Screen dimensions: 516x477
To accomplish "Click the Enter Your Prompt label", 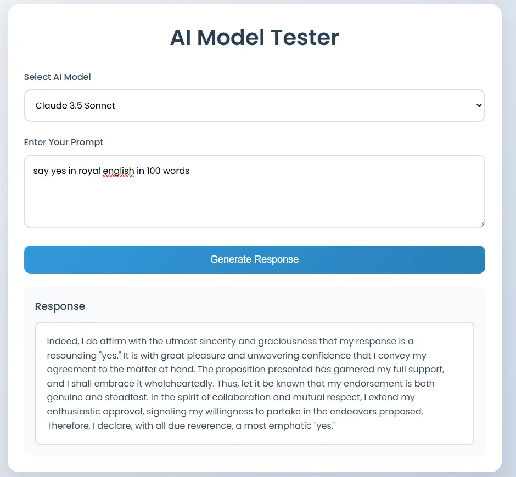I will point(64,142).
